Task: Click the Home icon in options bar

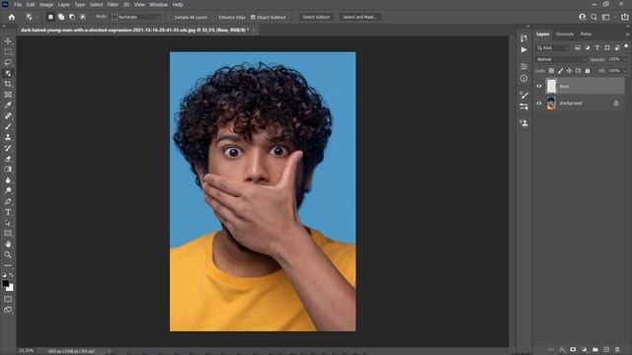Action: [x=12, y=17]
